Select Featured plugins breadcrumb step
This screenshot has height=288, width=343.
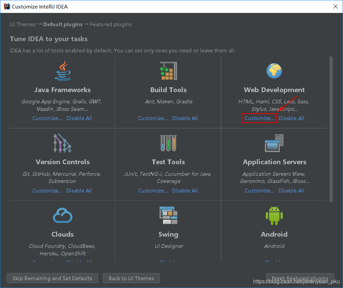pyautogui.click(x=111, y=24)
